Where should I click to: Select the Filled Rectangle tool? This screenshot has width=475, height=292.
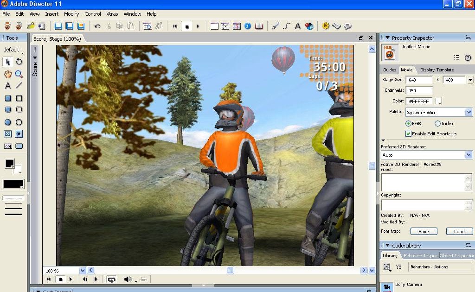click(x=8, y=98)
